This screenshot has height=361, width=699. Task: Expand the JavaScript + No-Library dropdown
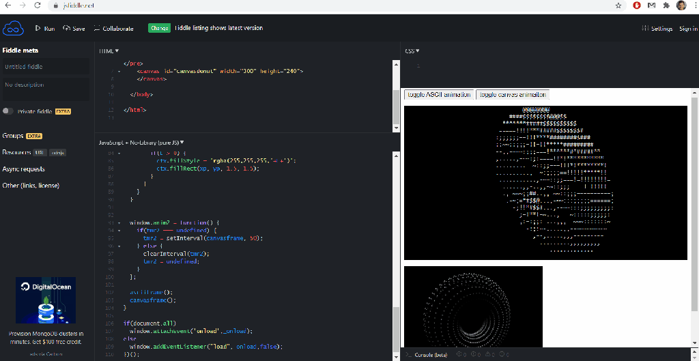point(142,142)
